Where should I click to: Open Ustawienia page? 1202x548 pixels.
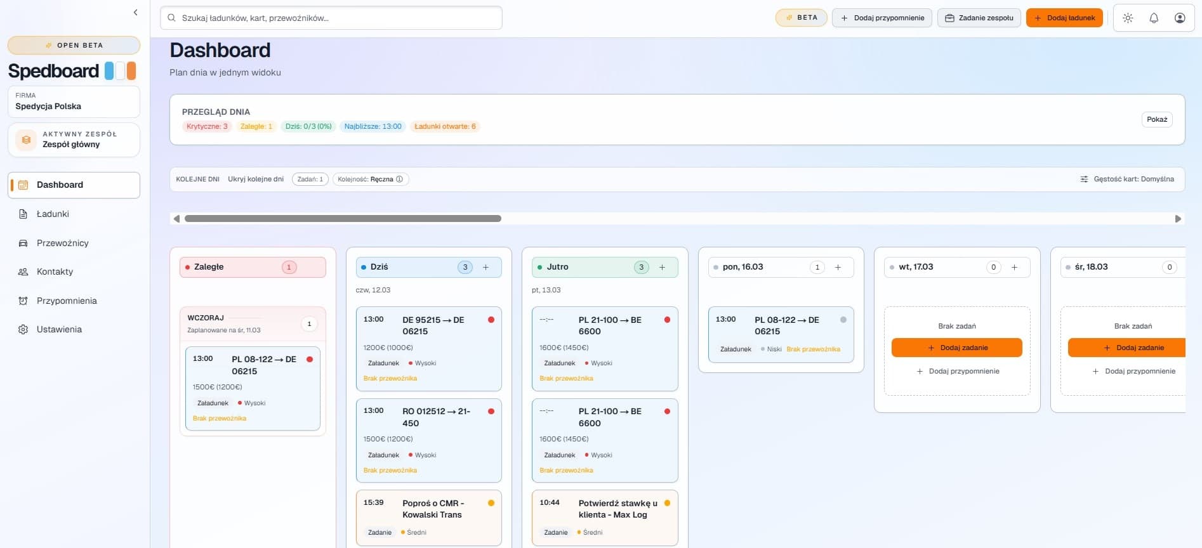coord(74,329)
